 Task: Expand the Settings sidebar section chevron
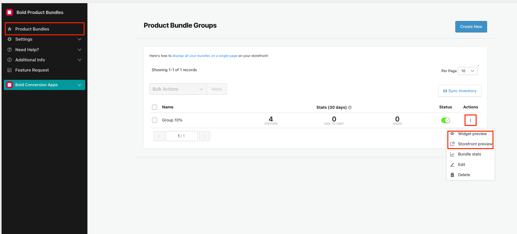(x=79, y=39)
